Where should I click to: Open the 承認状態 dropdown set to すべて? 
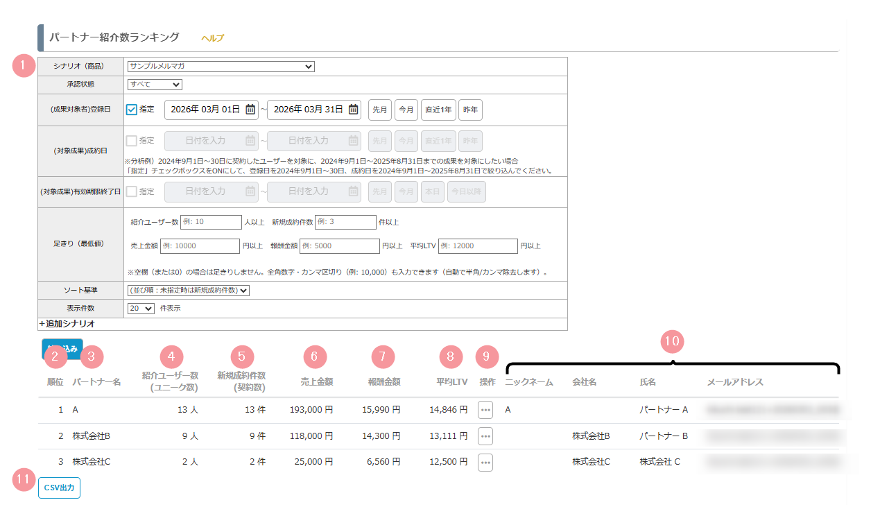(x=155, y=85)
